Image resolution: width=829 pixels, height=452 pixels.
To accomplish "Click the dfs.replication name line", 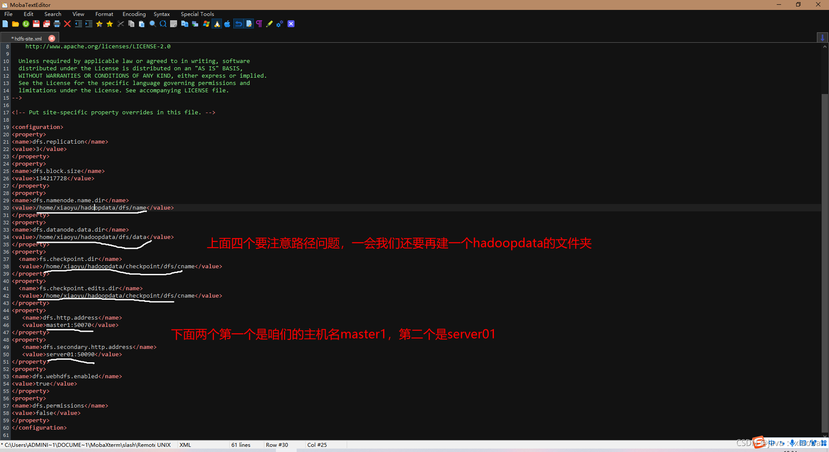I will [60, 141].
